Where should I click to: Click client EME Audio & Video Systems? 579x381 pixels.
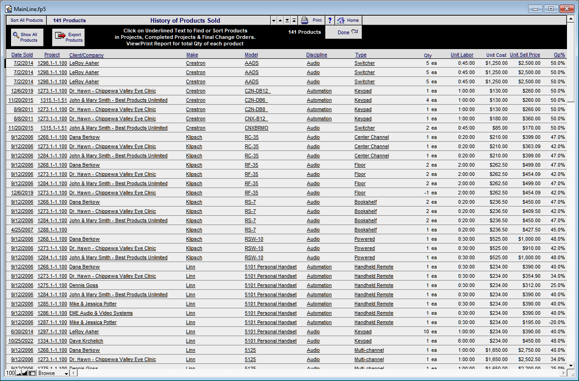click(101, 313)
